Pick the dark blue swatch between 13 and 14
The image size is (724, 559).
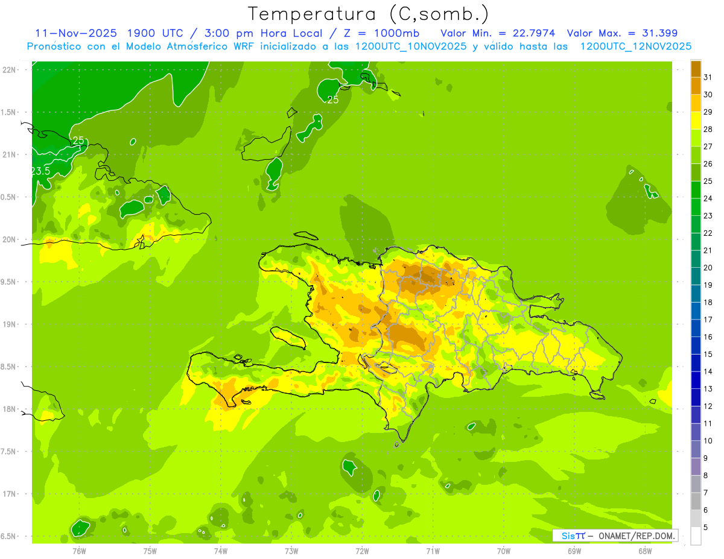[696, 381]
